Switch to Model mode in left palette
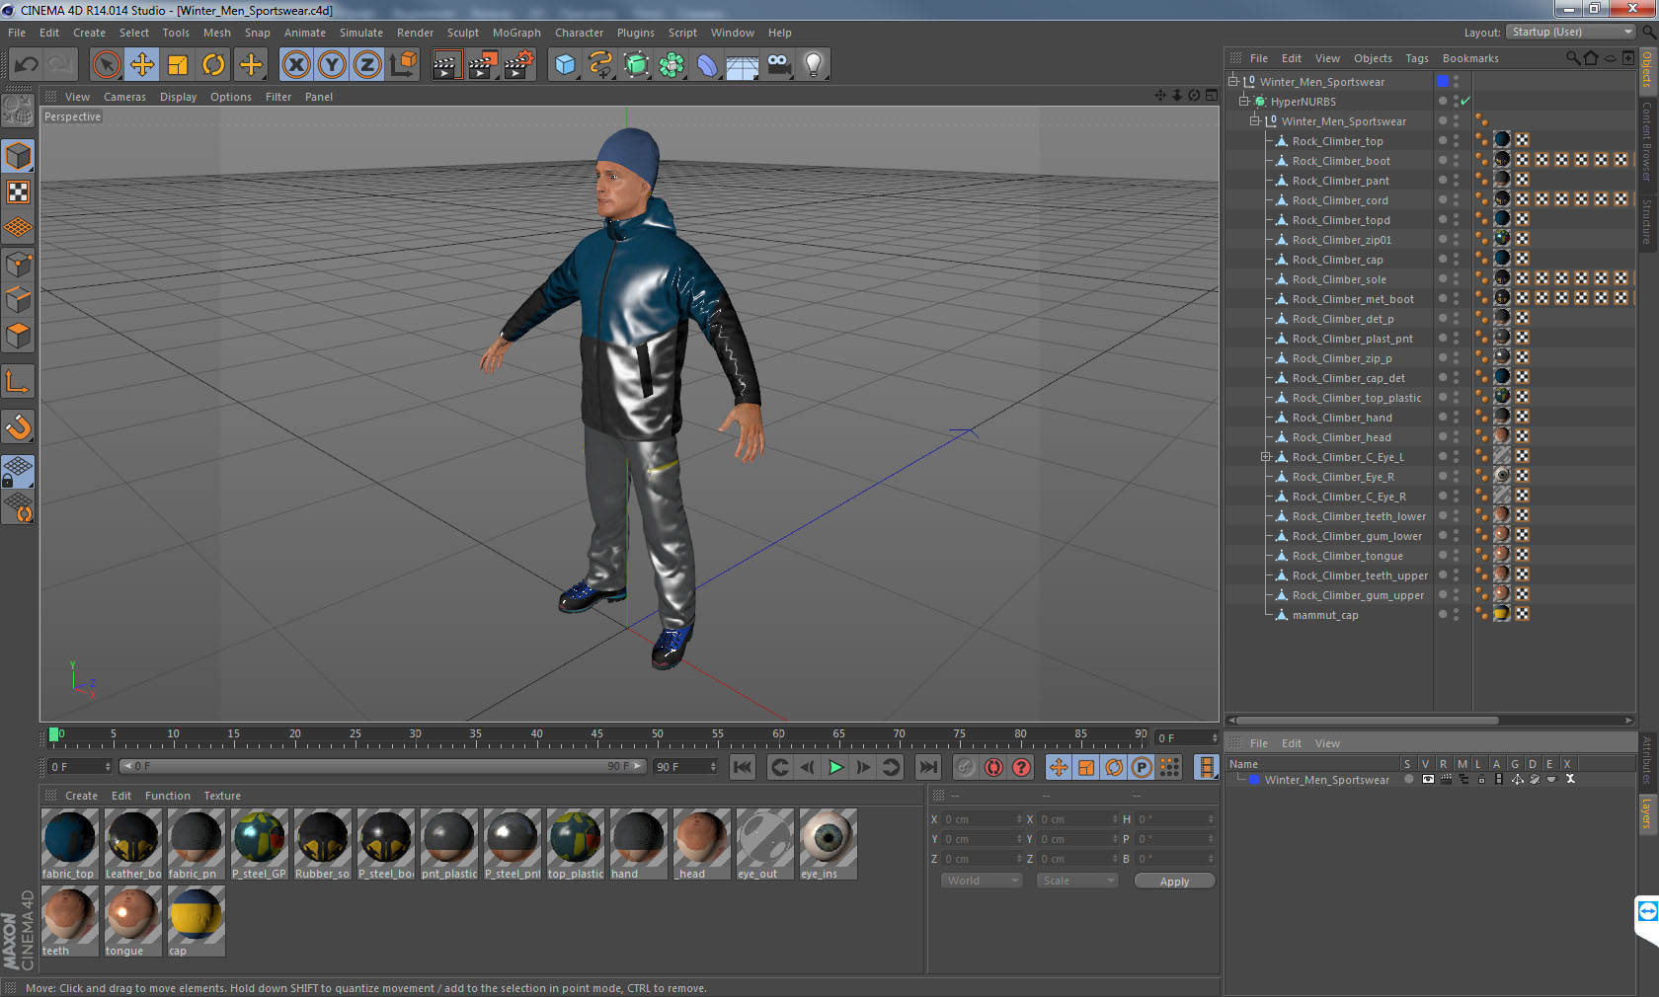1659x997 pixels. tap(18, 156)
